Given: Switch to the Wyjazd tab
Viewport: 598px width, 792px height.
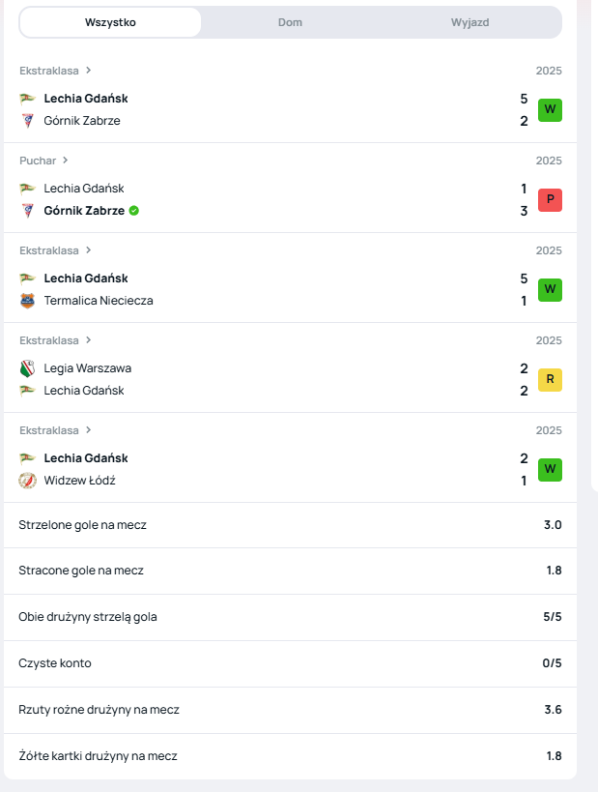Looking at the screenshot, I should click(x=470, y=22).
